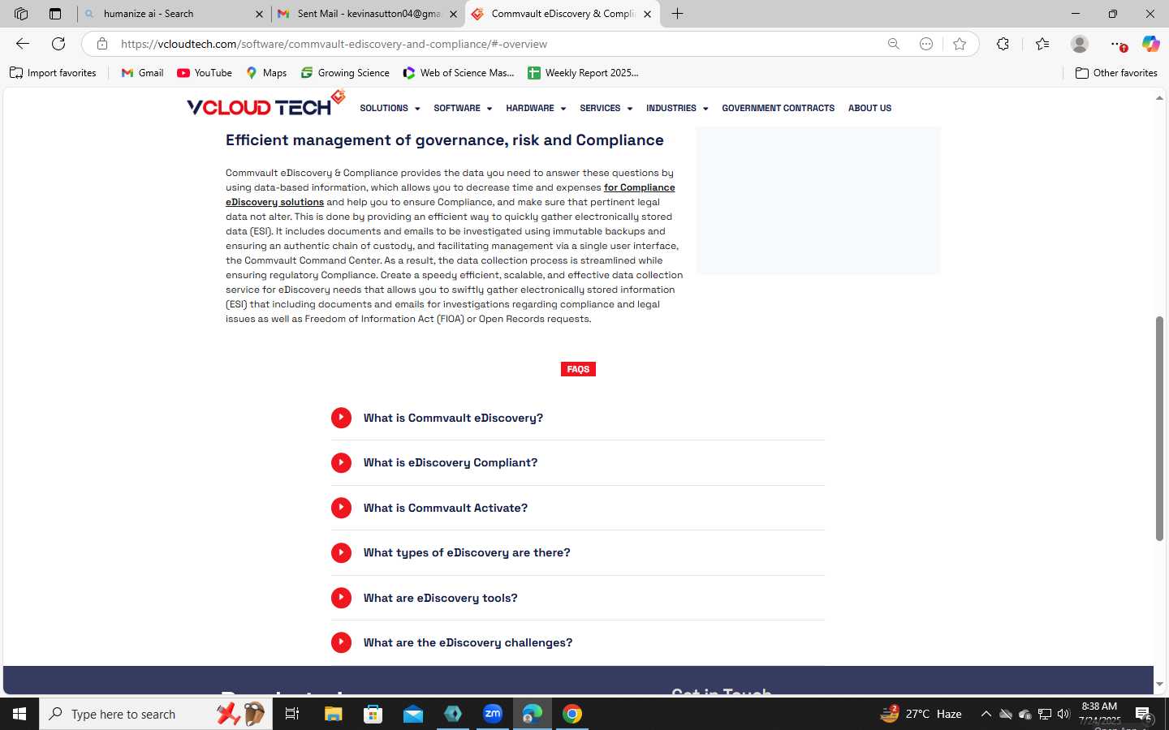This screenshot has height=730, width=1169.
Task: Open Google Chrome from the taskbar
Action: coord(572,714)
